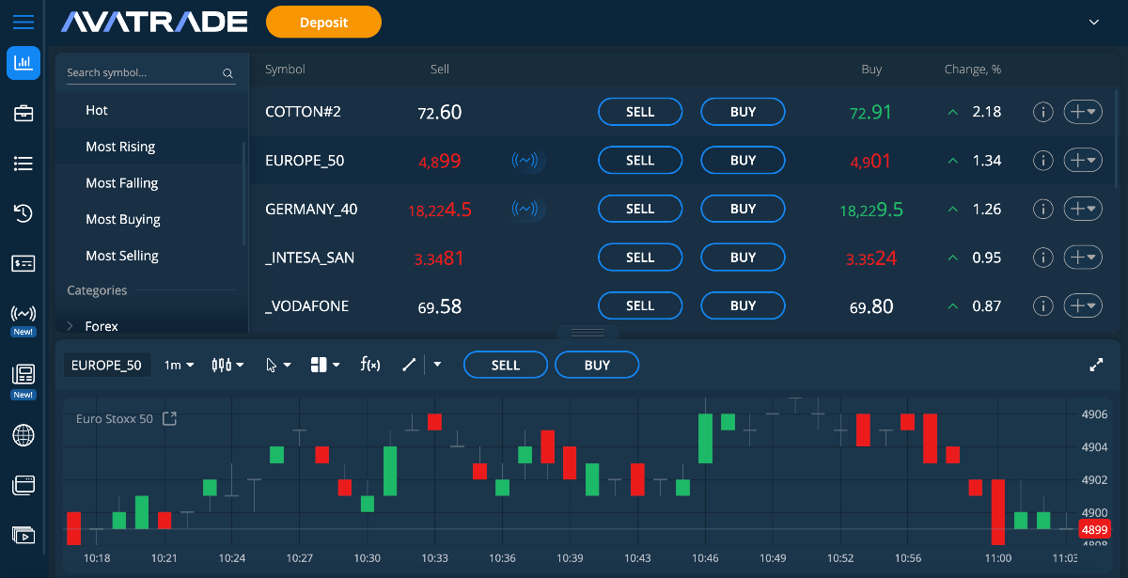The image size is (1128, 578).
Task: Open the news icon marked New in sidebar
Action: pos(23,375)
